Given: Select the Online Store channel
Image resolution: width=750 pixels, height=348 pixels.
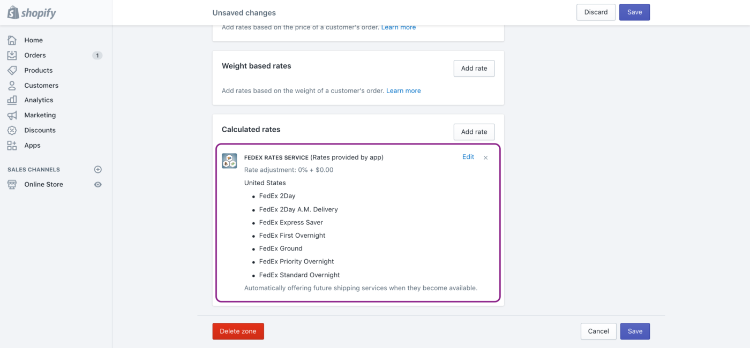Looking at the screenshot, I should click(43, 184).
